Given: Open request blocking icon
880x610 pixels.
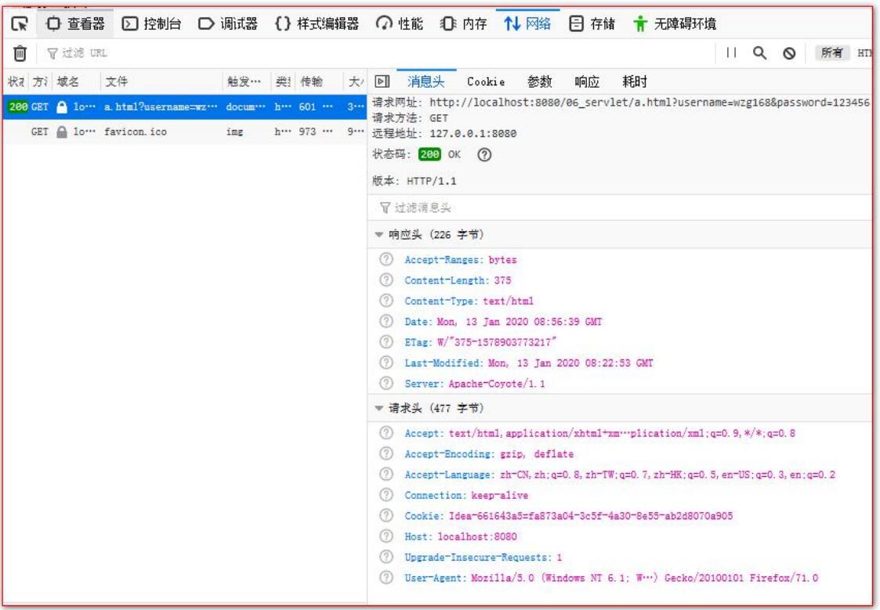Looking at the screenshot, I should [789, 53].
